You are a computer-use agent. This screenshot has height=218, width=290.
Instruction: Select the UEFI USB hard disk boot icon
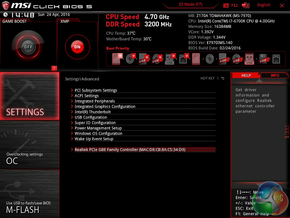[144, 59]
